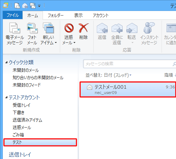This screenshot has height=159, width=176.
Task: Switch to the 表示 tab
Action: (78, 15)
